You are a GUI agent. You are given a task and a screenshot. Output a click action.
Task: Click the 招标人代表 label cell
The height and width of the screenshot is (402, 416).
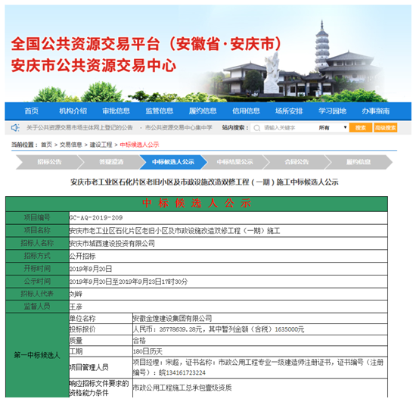(x=37, y=294)
